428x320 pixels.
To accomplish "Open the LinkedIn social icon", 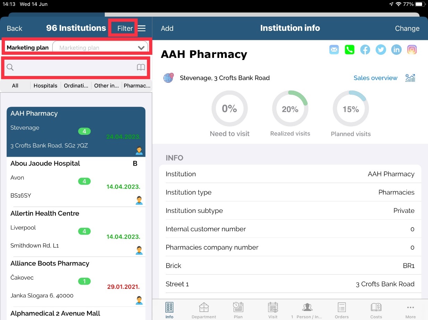I will coord(396,50).
